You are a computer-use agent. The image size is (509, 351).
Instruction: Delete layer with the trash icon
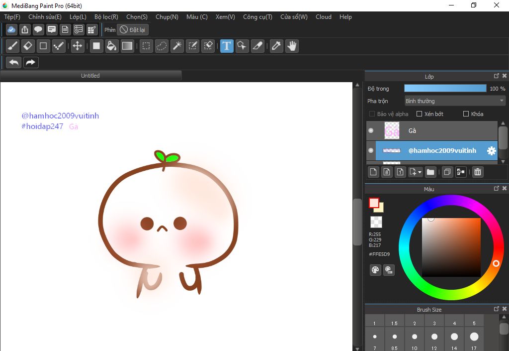tap(477, 172)
